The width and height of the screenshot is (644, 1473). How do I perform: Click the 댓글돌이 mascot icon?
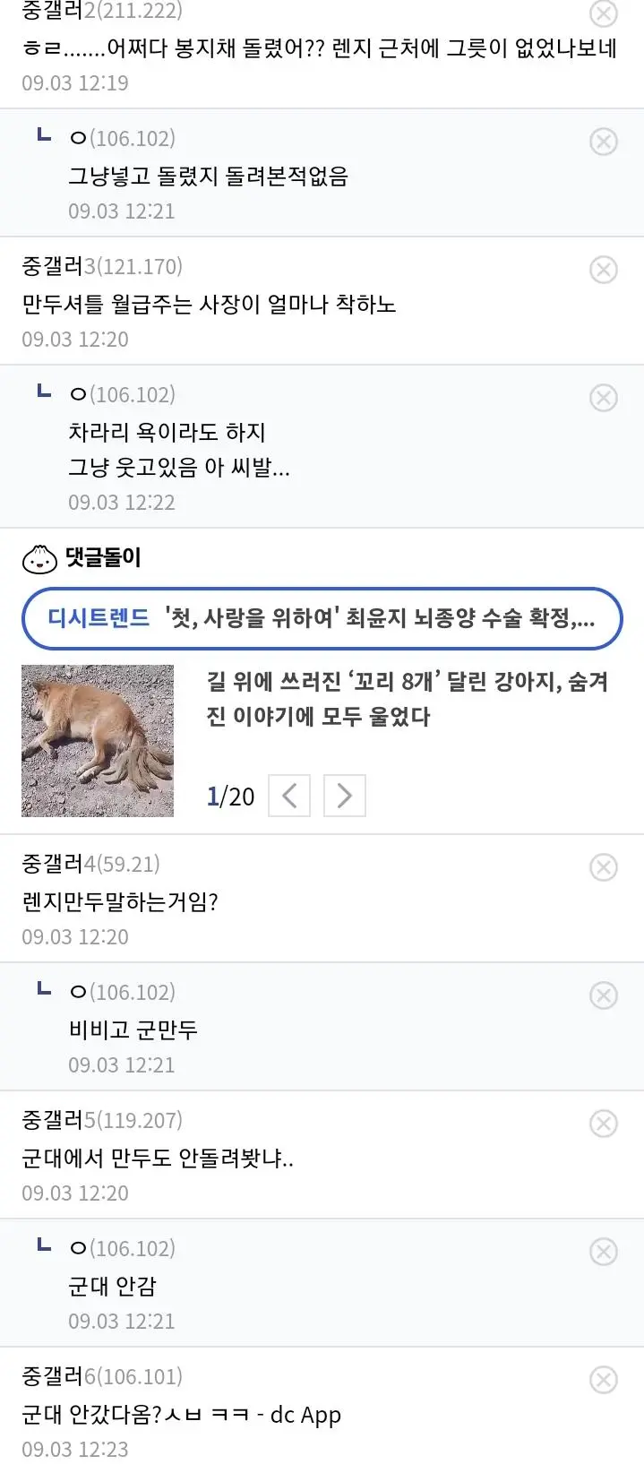coord(39,559)
